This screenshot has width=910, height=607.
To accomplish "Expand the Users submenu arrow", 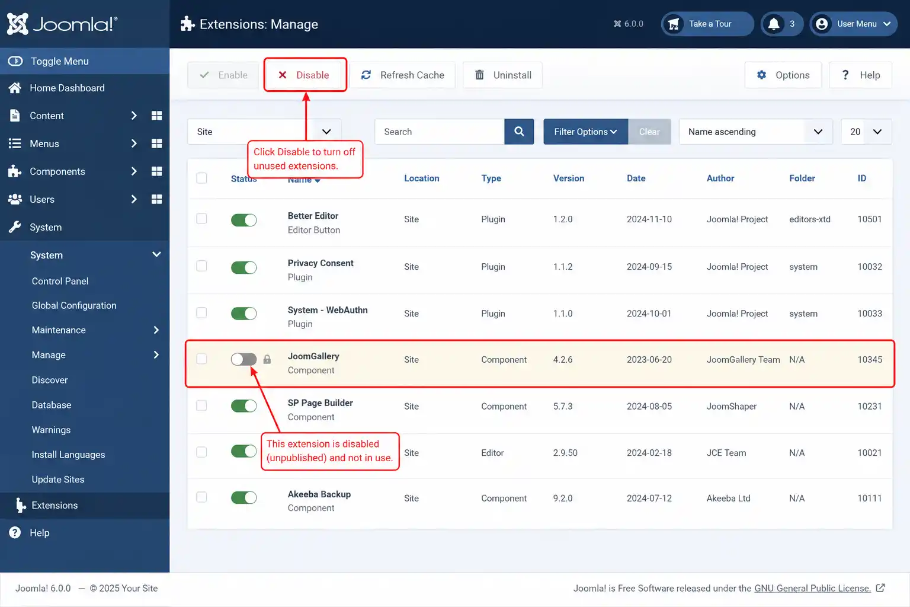I will pyautogui.click(x=134, y=199).
